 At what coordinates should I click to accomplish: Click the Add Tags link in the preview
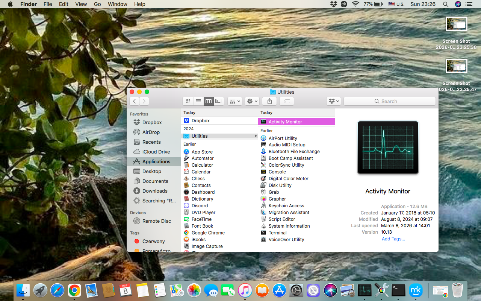(393, 239)
